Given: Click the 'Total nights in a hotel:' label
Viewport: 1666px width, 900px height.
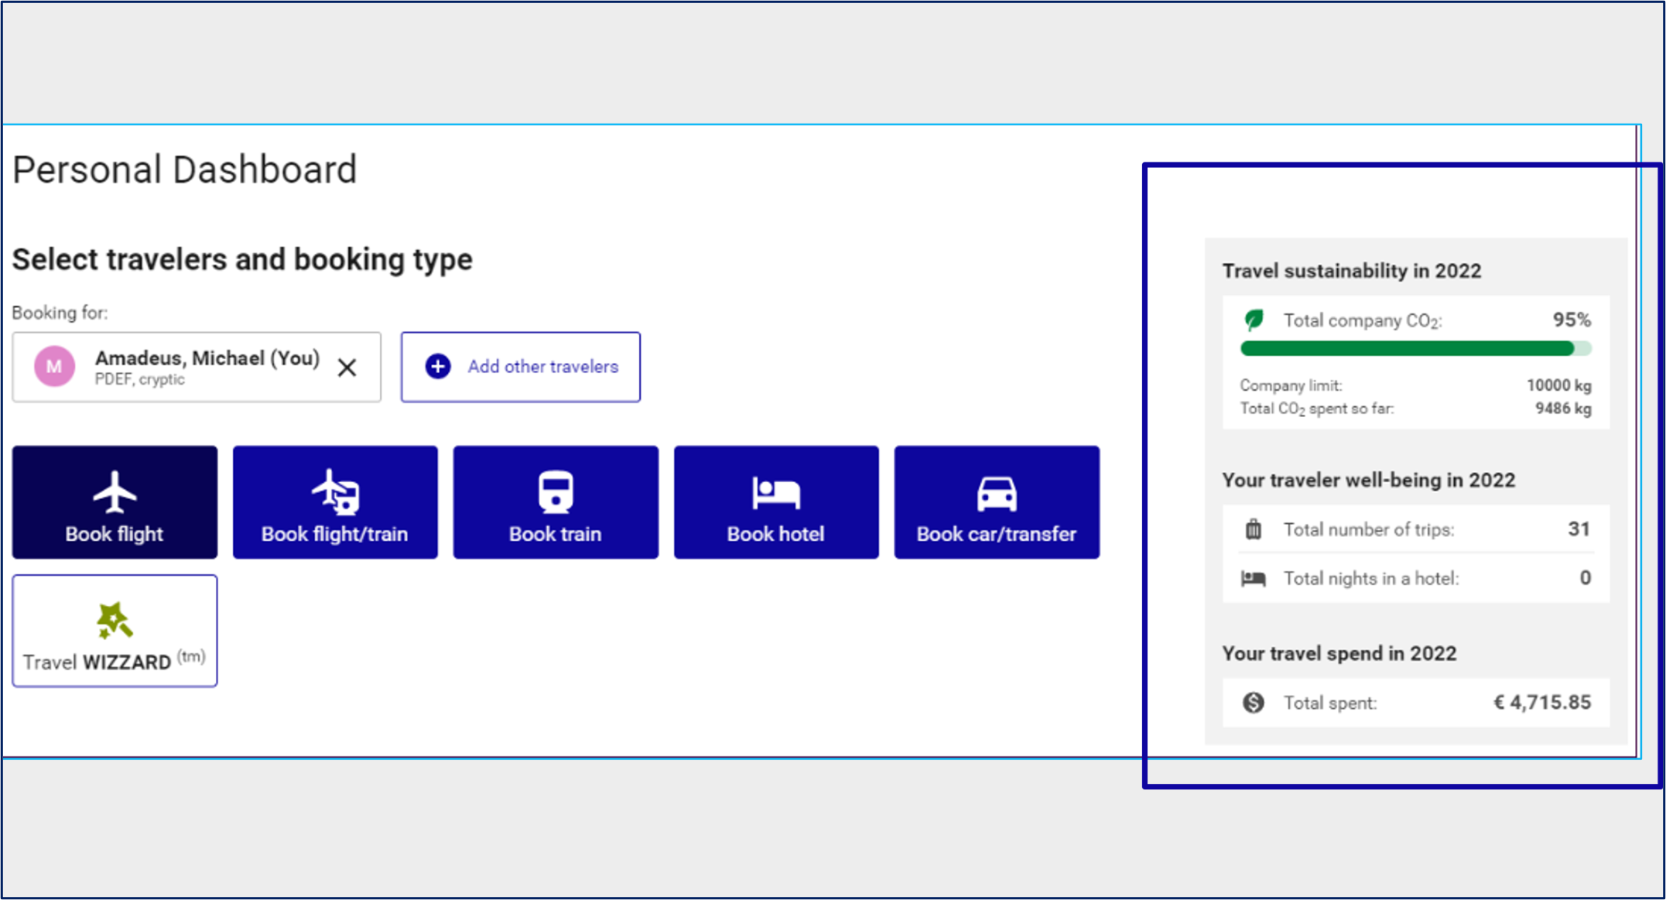Looking at the screenshot, I should pyautogui.click(x=1371, y=578).
